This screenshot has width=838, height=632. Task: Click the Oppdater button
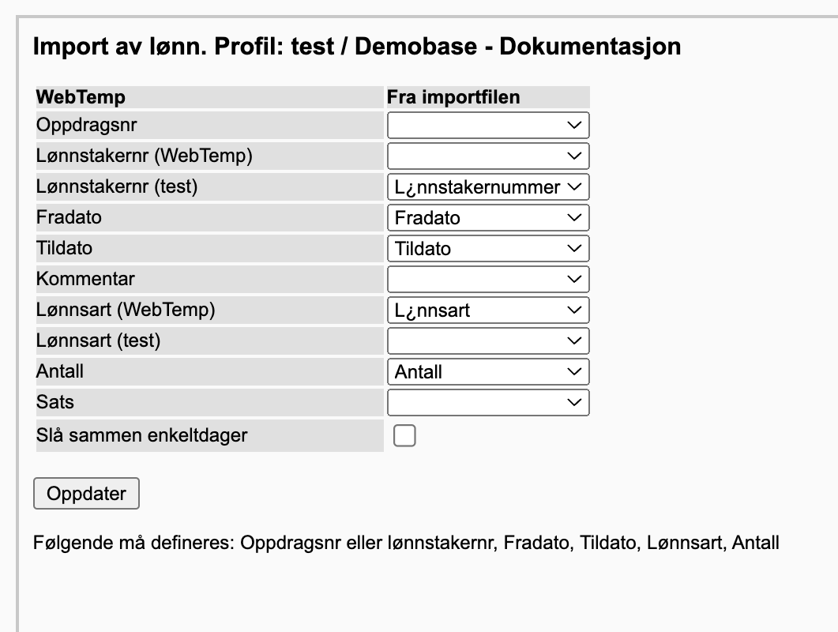[87, 494]
